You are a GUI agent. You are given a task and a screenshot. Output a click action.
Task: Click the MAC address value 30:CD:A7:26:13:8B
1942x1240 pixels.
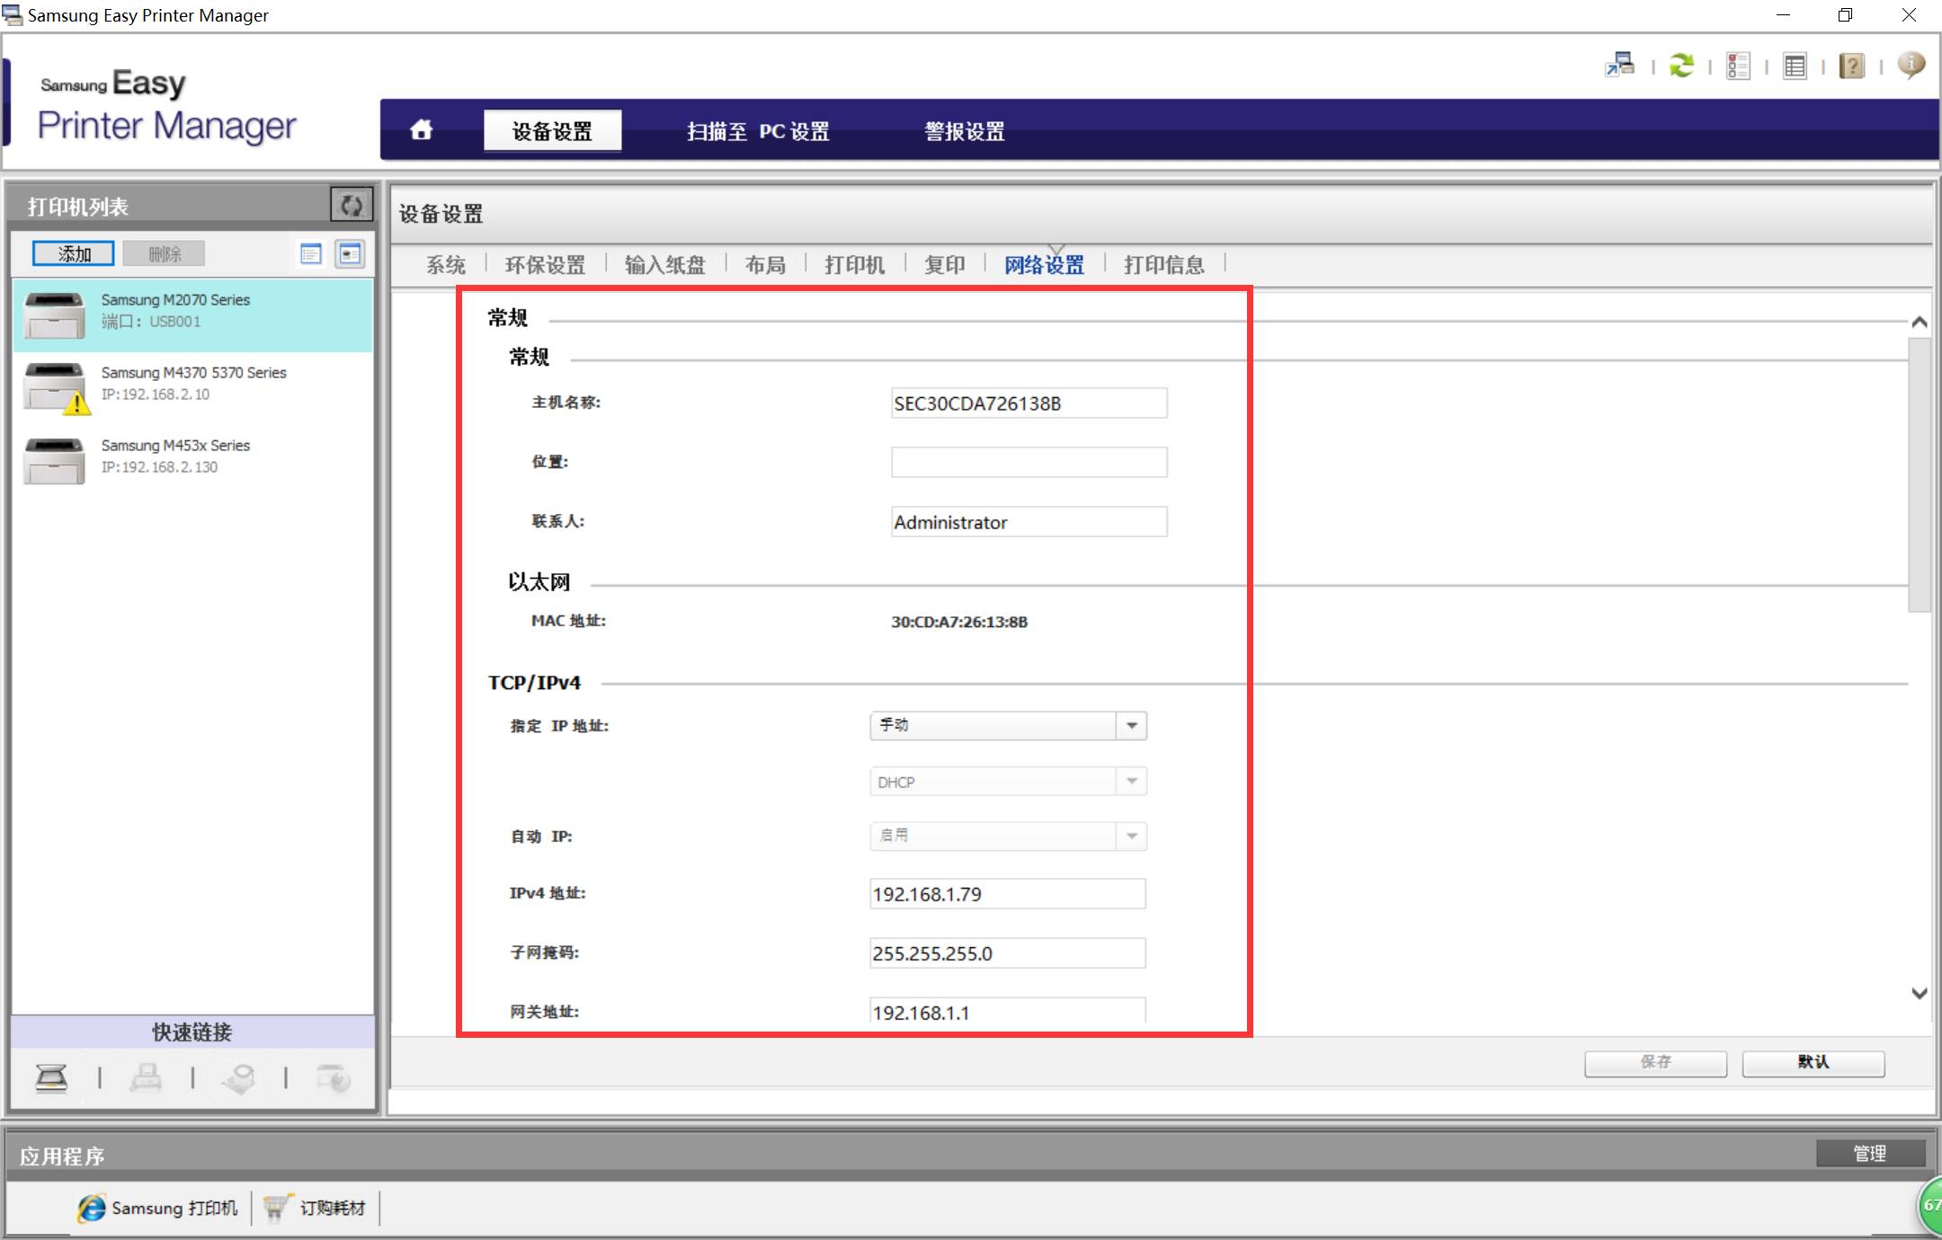pyautogui.click(x=959, y=622)
